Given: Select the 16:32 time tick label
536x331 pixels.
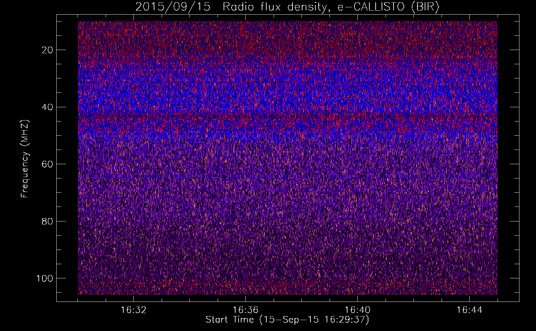Looking at the screenshot, I should 134,310.
